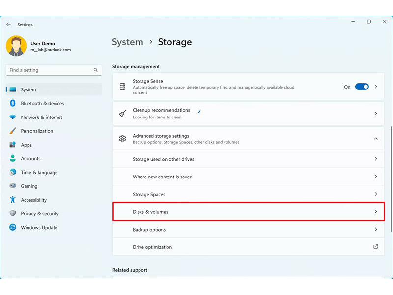This screenshot has height=295, width=393.
Task: Open Backup options label
Action: 149,230
